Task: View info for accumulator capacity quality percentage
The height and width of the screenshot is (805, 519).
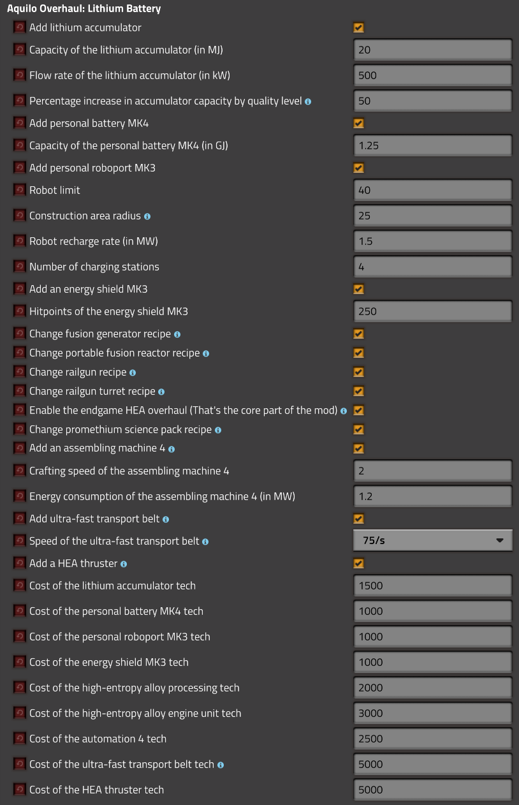Action: (308, 101)
